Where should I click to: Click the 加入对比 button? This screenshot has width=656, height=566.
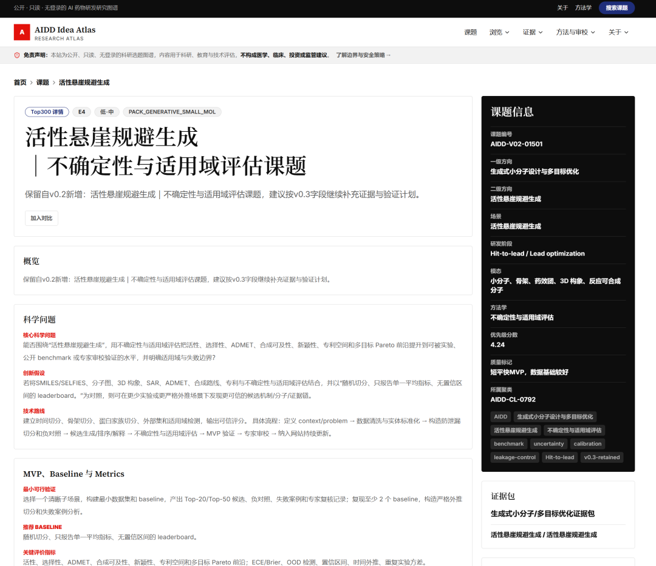(x=41, y=219)
